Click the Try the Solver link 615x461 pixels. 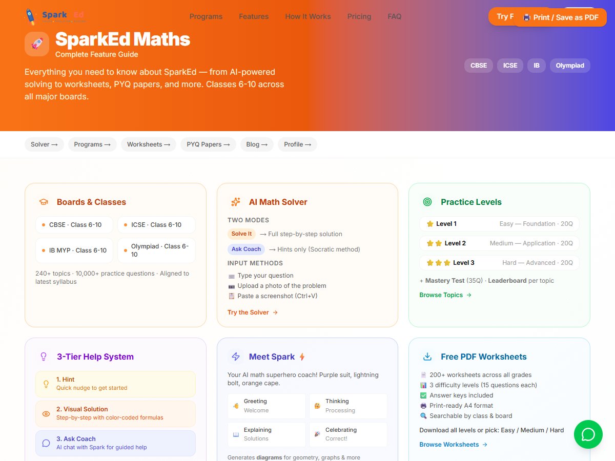[x=253, y=312]
